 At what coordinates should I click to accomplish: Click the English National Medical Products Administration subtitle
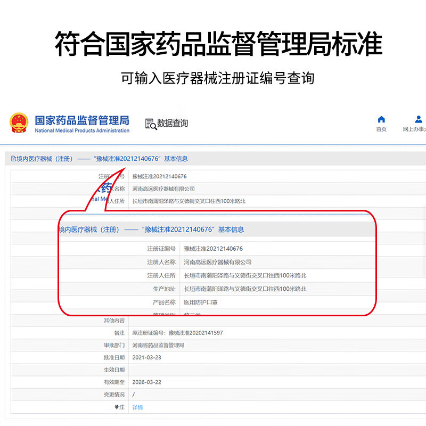[82, 130]
